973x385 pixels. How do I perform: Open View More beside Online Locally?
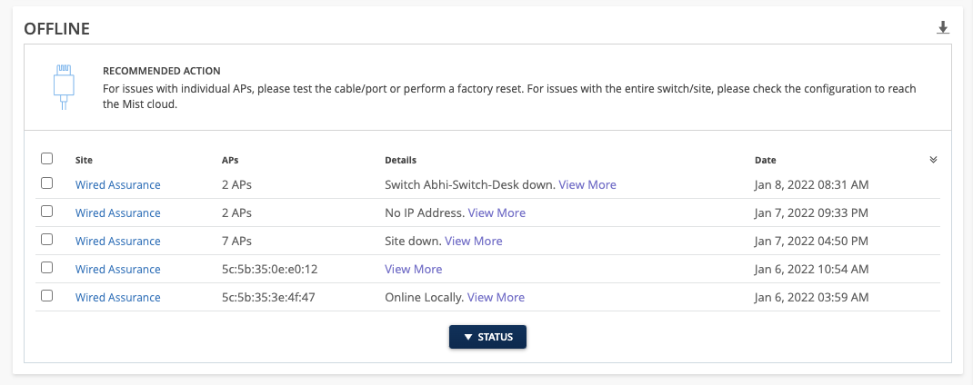[x=496, y=297]
